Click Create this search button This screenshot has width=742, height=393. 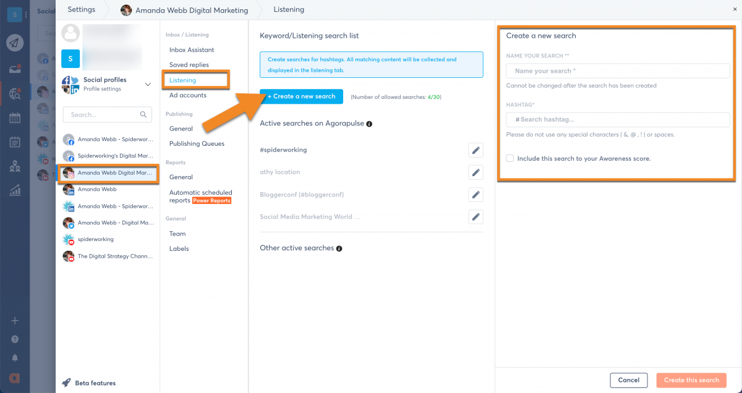point(691,380)
